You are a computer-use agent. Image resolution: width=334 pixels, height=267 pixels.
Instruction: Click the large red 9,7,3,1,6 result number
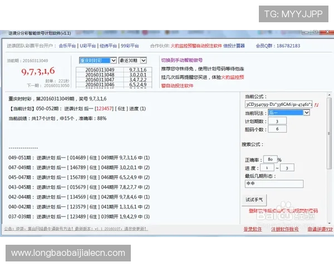click(x=38, y=71)
